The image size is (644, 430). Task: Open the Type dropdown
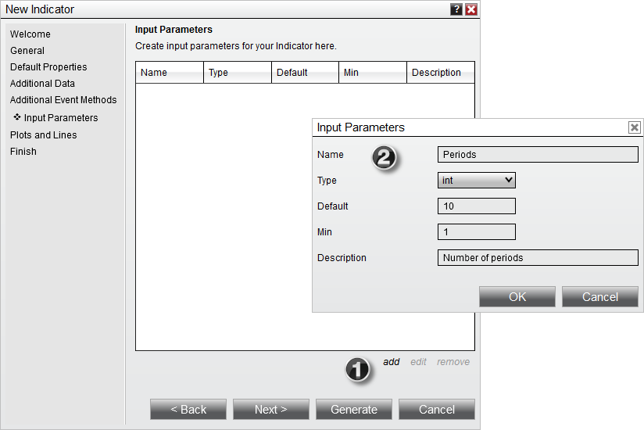tap(476, 181)
